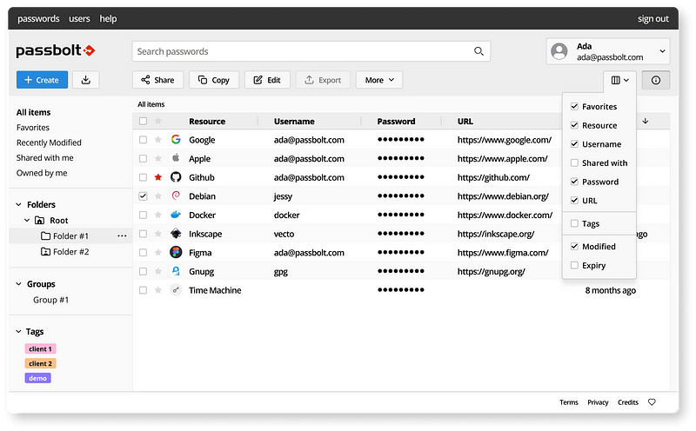The width and height of the screenshot is (696, 431).
Task: Click the Github resource icon
Action: click(x=176, y=177)
